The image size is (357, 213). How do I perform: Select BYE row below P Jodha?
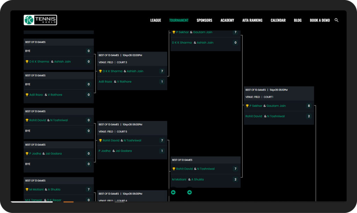point(59,164)
